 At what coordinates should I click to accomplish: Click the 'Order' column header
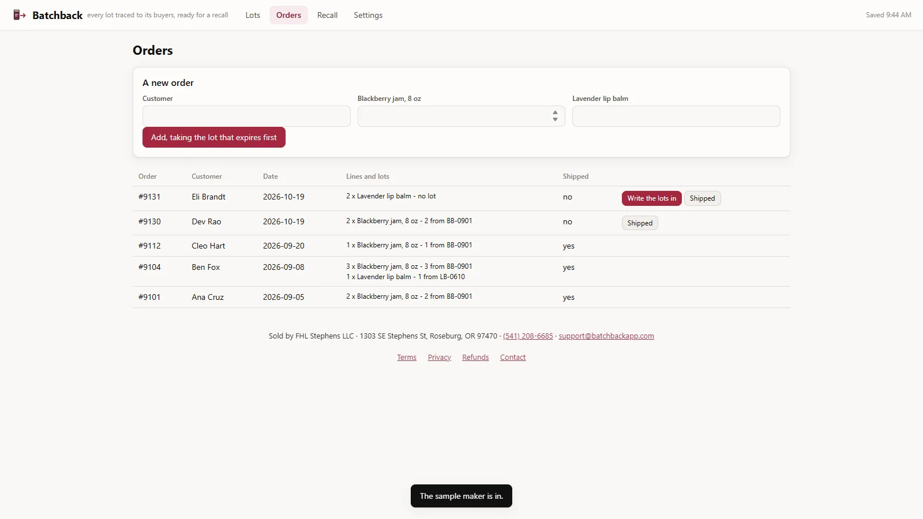click(147, 176)
